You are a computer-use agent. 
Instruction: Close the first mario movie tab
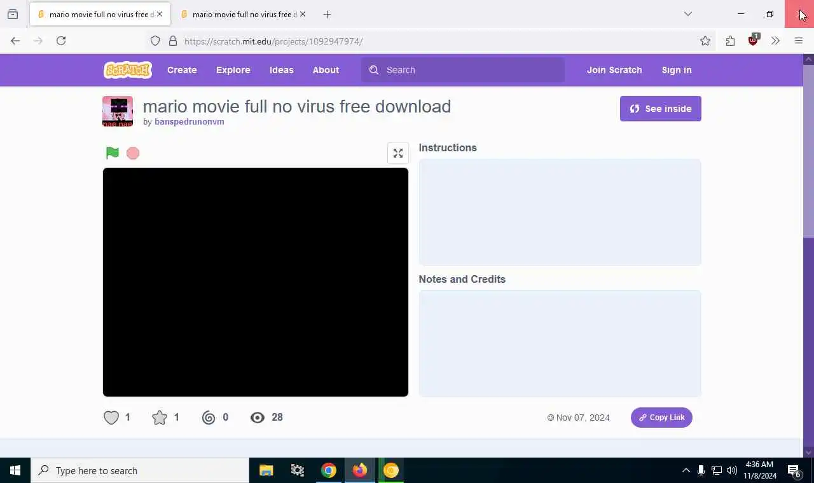[x=160, y=14]
